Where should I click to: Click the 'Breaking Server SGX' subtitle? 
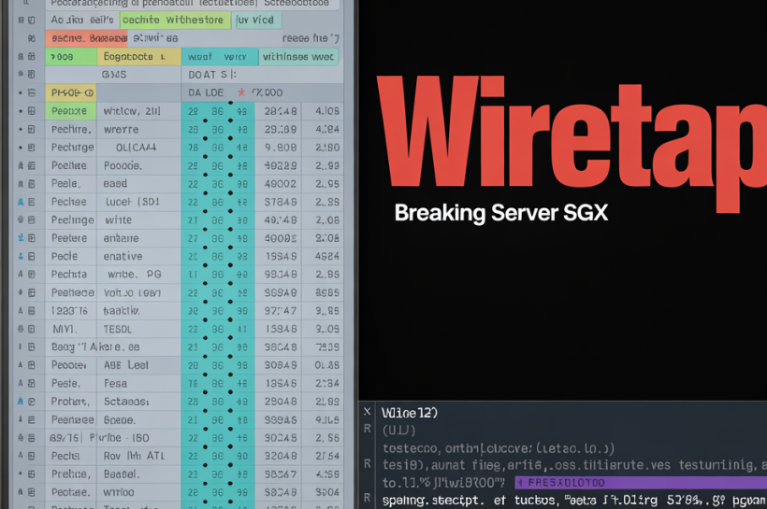coord(501,213)
